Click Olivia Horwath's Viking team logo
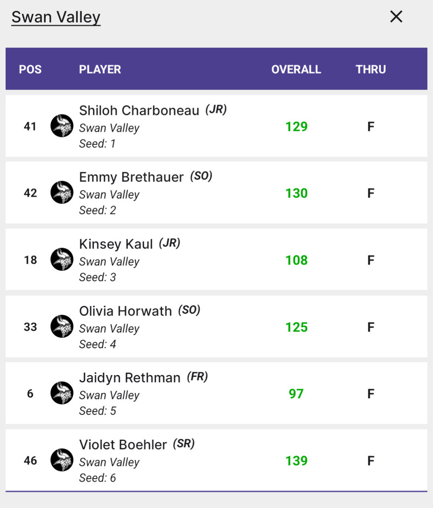The width and height of the screenshot is (433, 508). click(x=62, y=326)
